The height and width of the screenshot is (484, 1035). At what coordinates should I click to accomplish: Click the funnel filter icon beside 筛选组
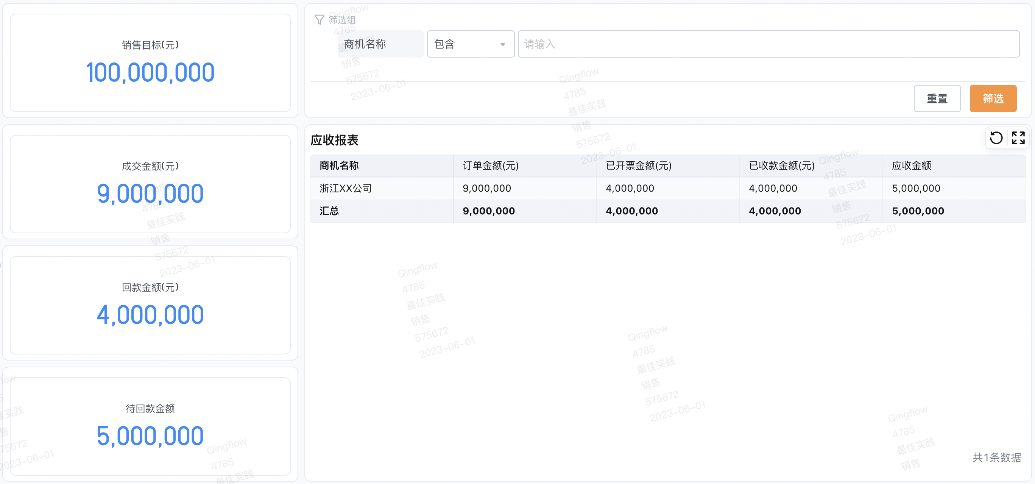point(320,20)
